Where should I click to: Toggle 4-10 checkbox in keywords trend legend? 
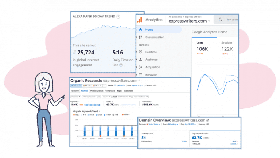(82, 114)
